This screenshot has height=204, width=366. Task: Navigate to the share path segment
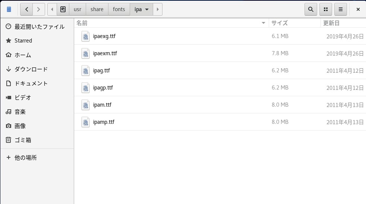pos(97,9)
